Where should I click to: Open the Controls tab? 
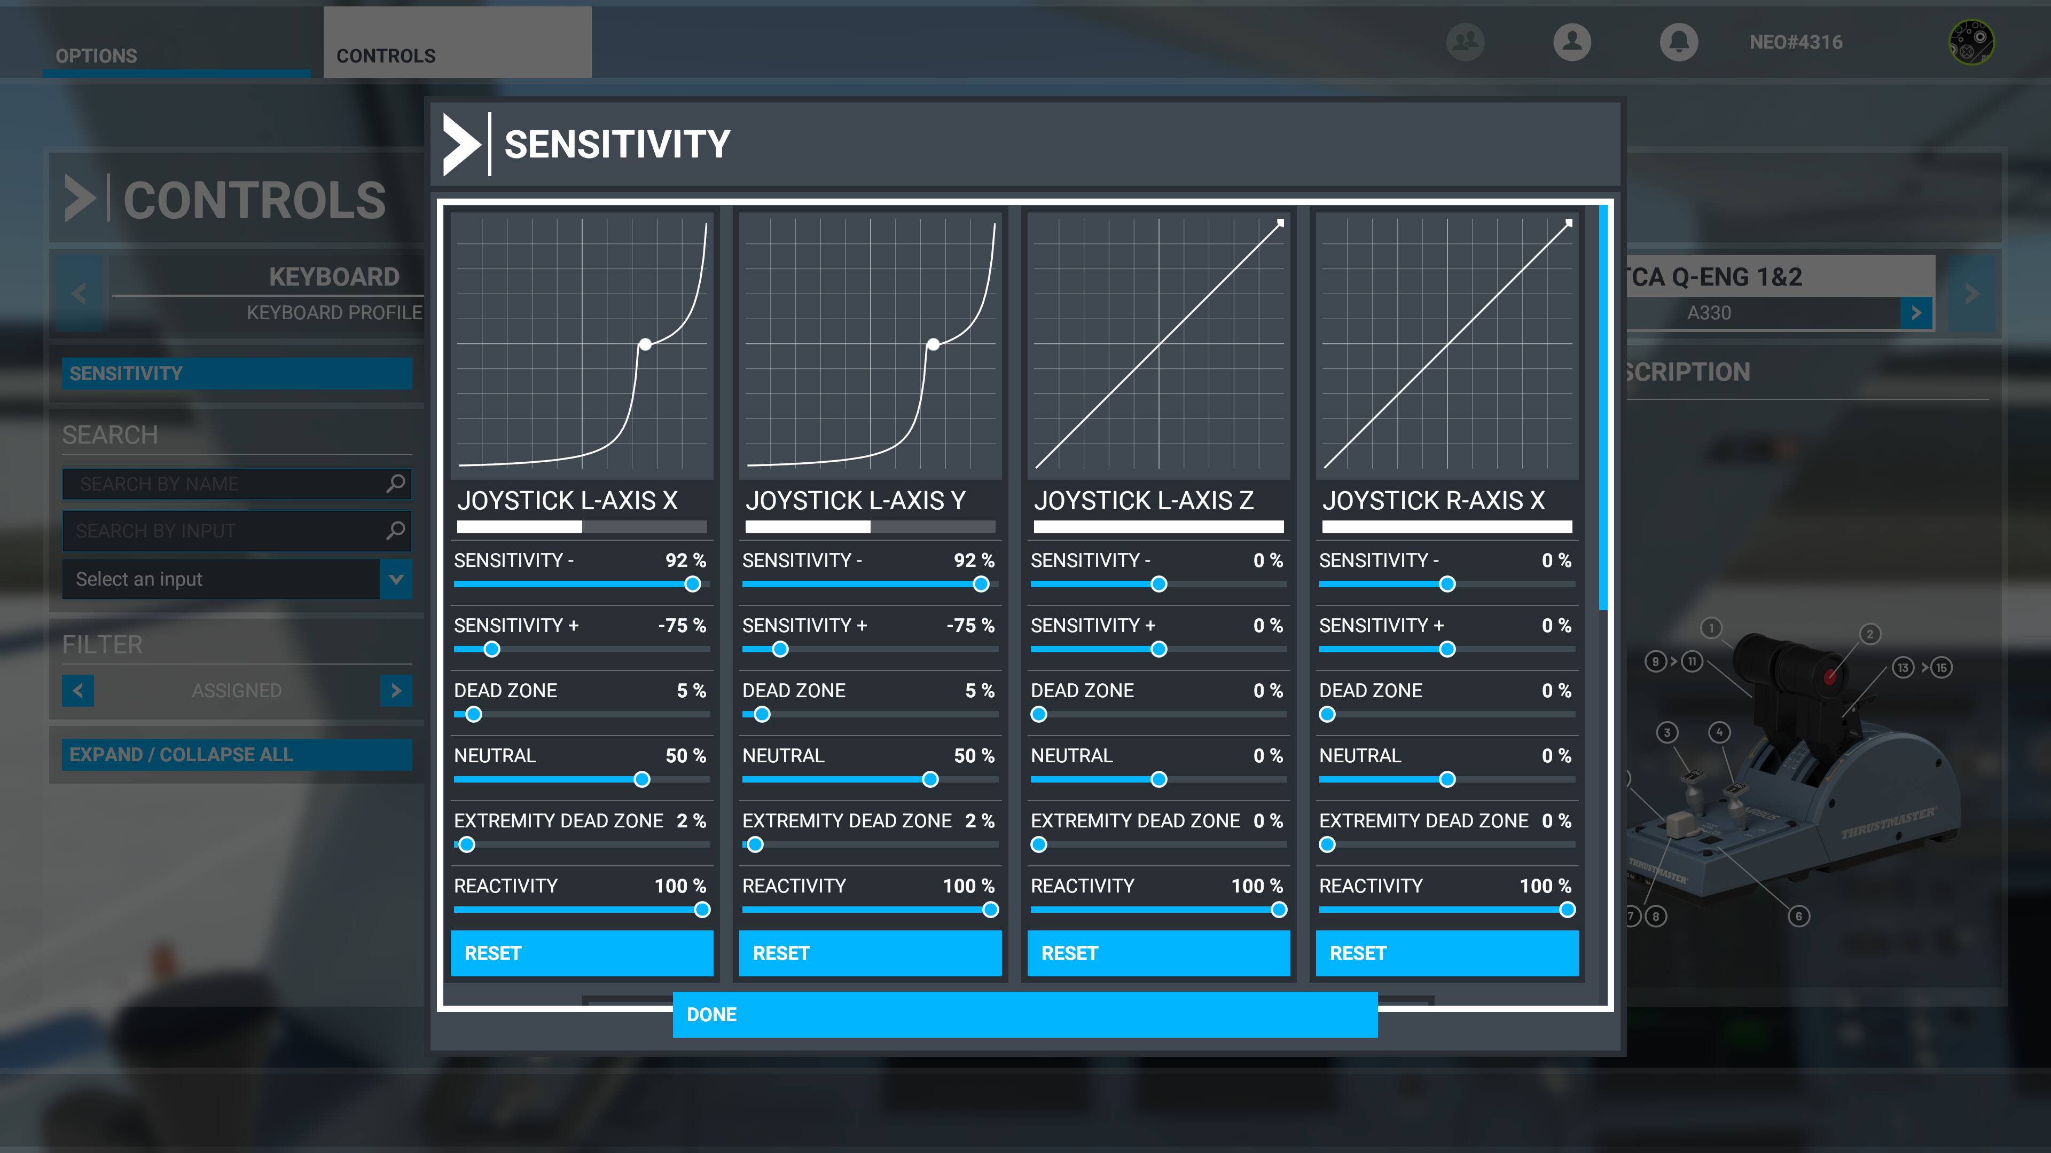pos(386,56)
